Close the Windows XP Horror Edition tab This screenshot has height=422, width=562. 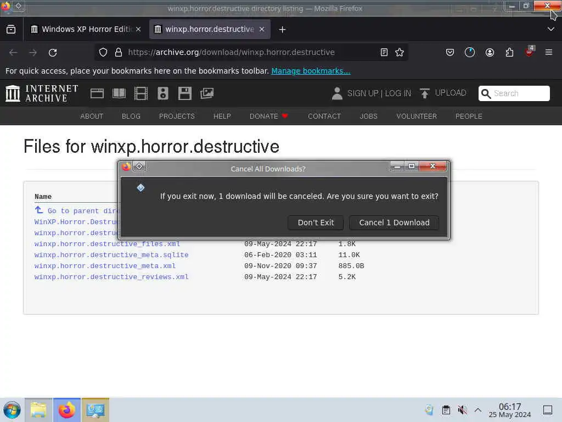point(138,30)
